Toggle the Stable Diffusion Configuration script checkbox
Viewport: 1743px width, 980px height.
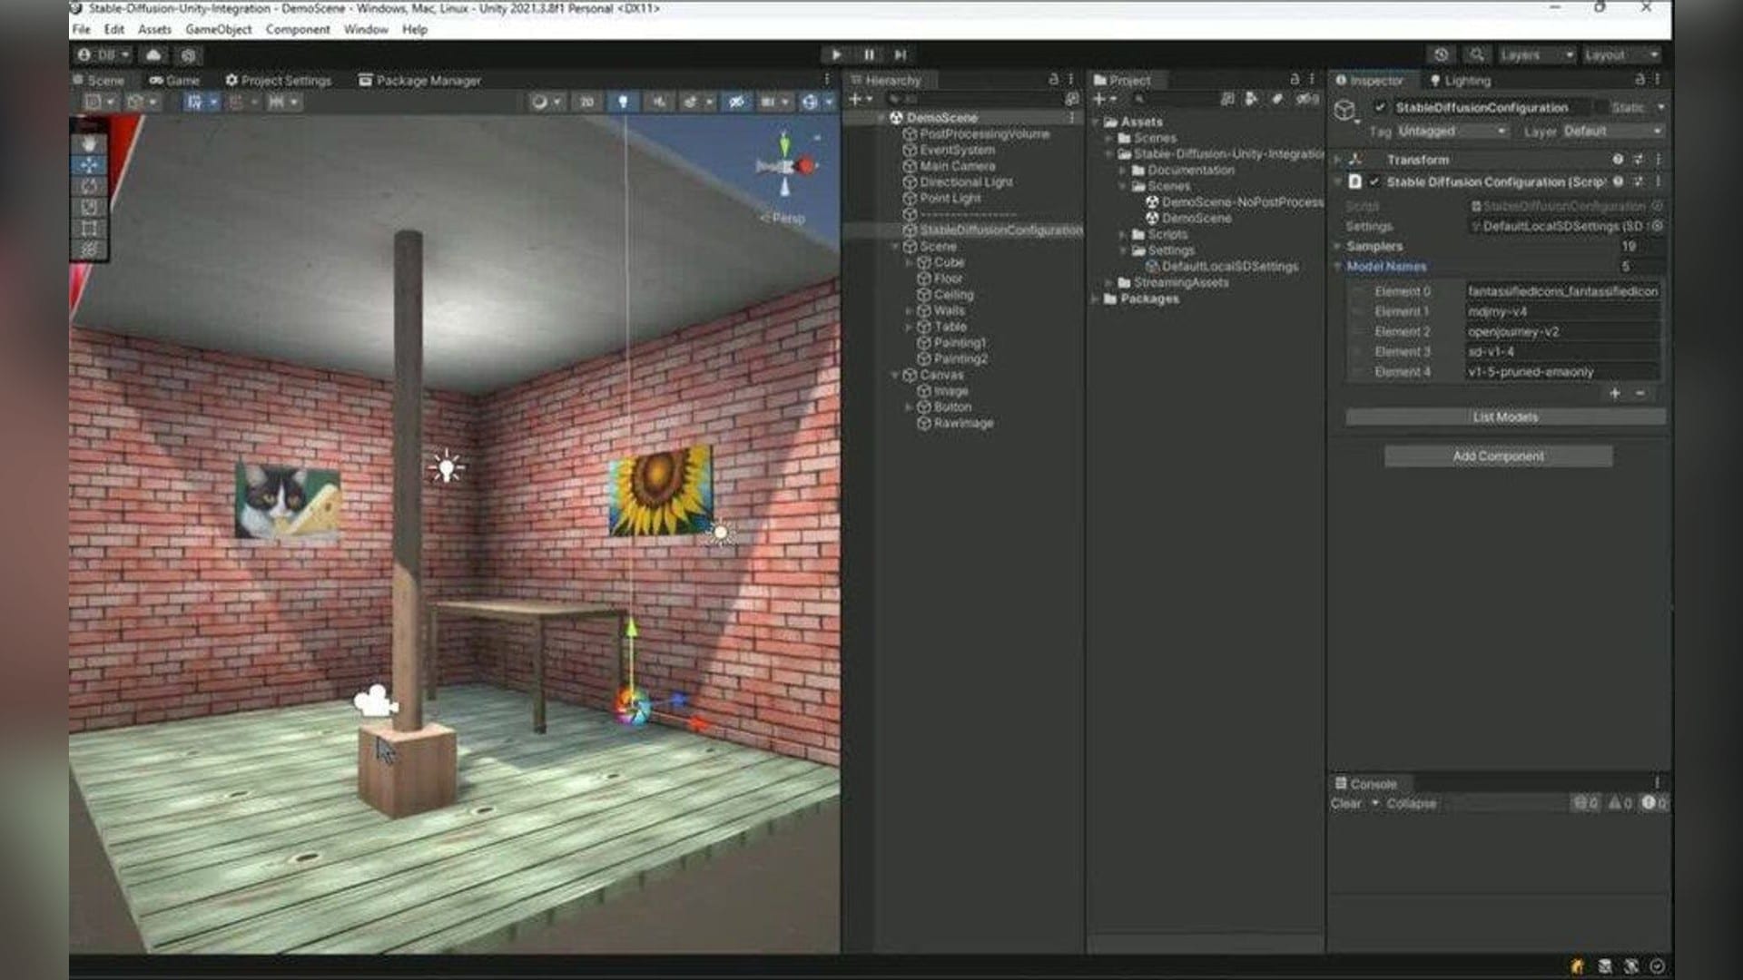(x=1374, y=182)
